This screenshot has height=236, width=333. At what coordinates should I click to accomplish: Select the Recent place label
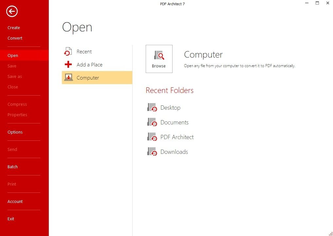tap(84, 52)
